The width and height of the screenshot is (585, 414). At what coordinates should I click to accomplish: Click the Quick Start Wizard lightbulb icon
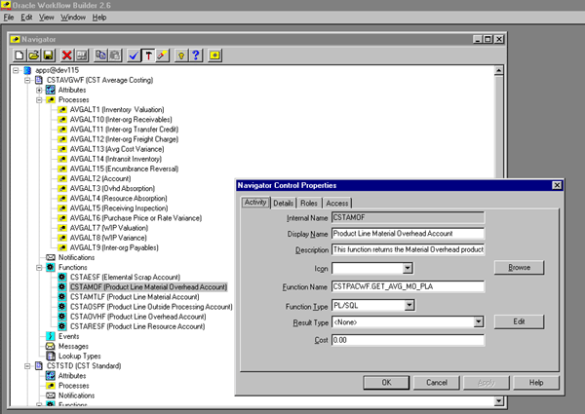181,56
